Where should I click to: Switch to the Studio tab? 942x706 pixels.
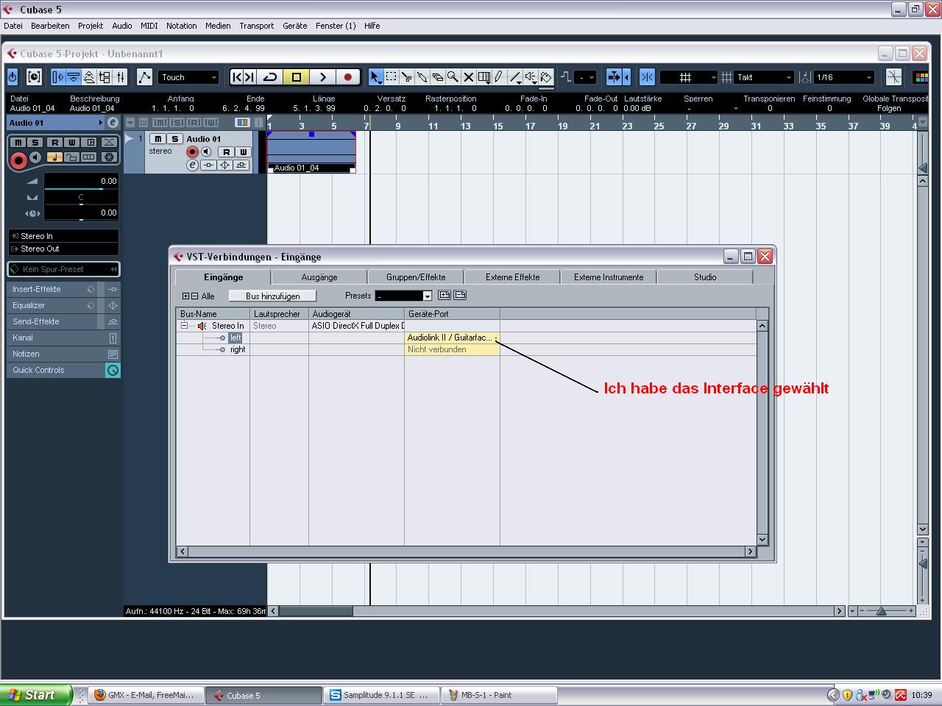(705, 277)
